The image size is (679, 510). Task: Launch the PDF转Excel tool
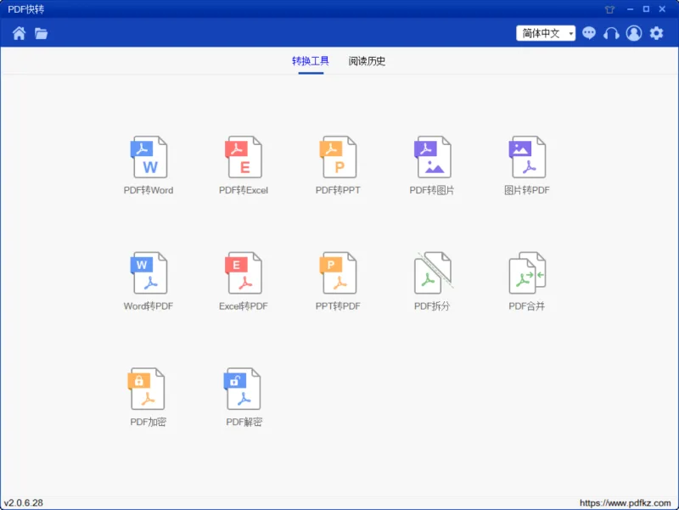click(x=244, y=165)
